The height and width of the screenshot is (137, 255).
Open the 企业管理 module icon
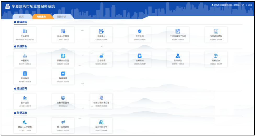[x=25, y=31]
